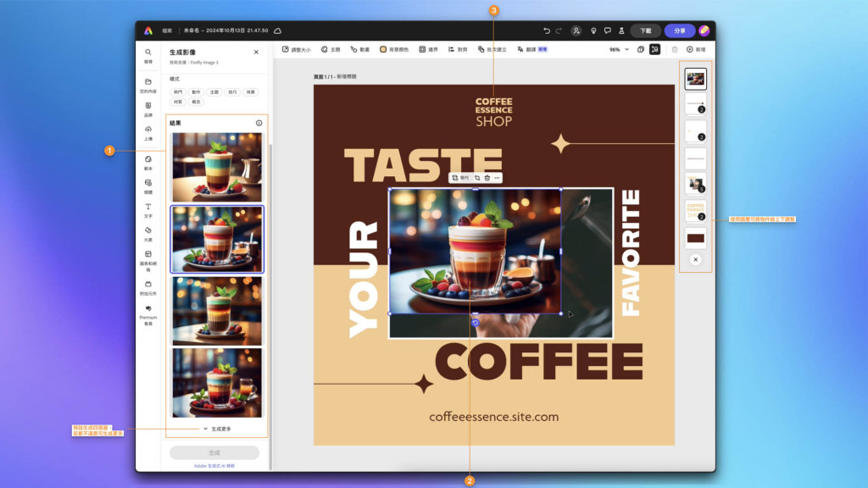This screenshot has height=488, width=868.
Task: Click Add (新增) page button in toolbar
Action: [x=696, y=49]
